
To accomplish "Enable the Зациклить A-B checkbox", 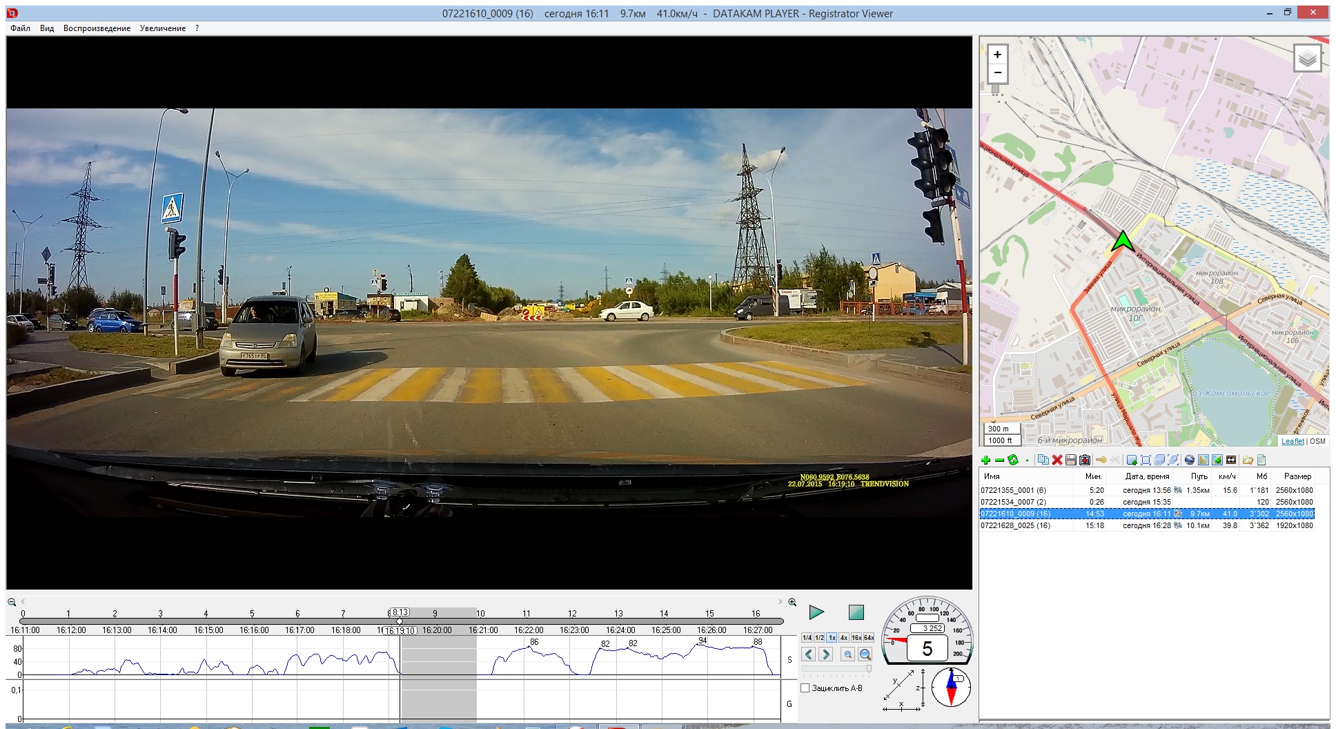I will 805,688.
